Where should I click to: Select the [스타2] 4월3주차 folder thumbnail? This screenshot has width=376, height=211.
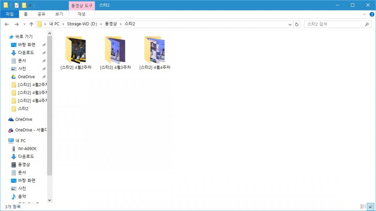click(115, 50)
